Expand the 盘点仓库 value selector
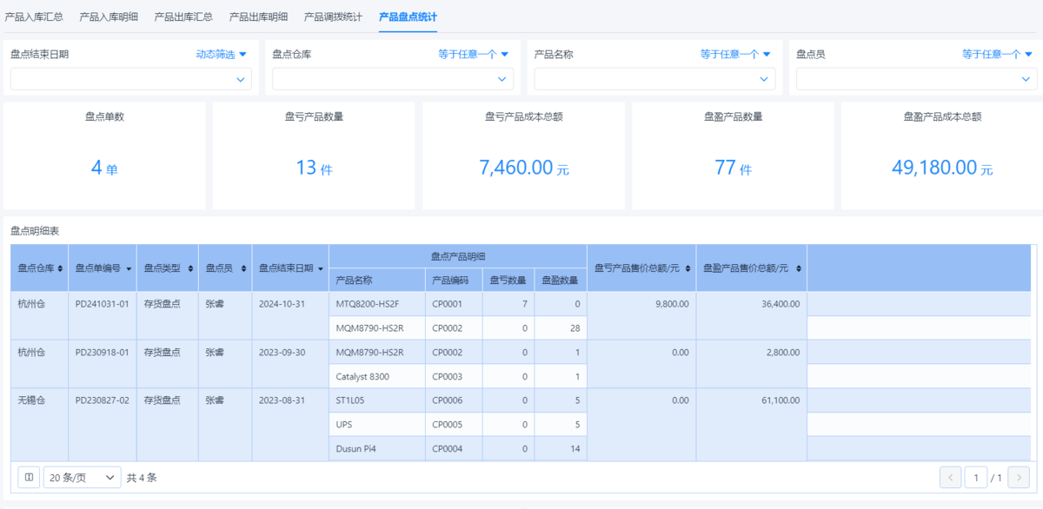Screen dimensions: 1043x509 click(393, 79)
